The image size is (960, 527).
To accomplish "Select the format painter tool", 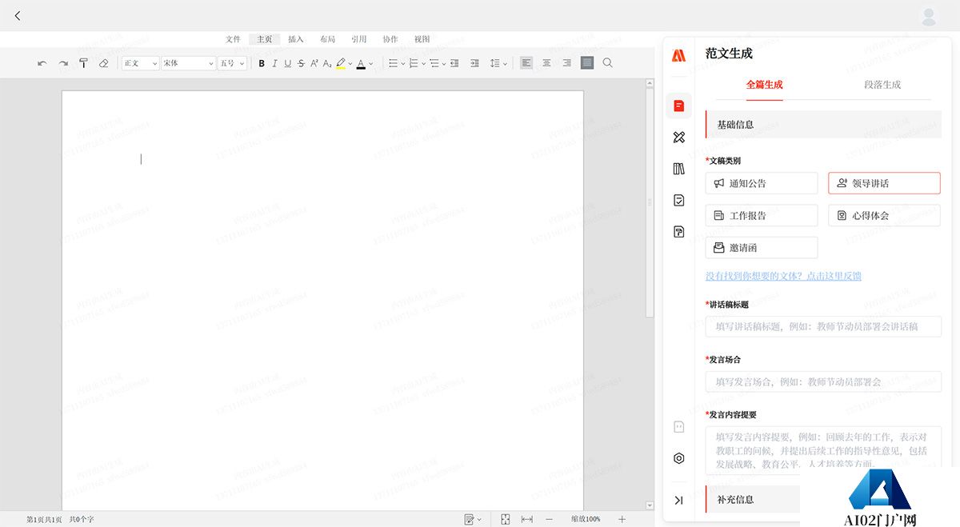I will coord(83,63).
